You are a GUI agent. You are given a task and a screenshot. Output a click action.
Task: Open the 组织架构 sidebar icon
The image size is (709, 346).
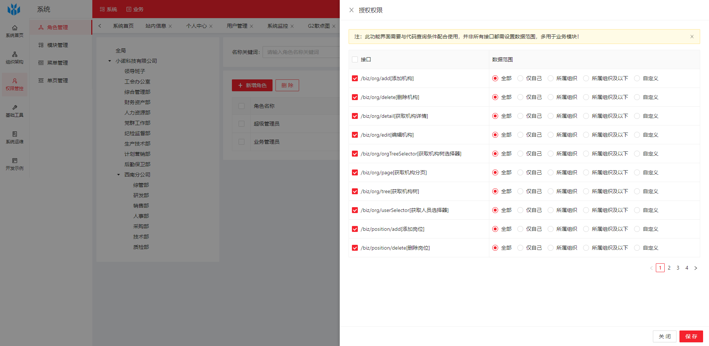point(14,54)
